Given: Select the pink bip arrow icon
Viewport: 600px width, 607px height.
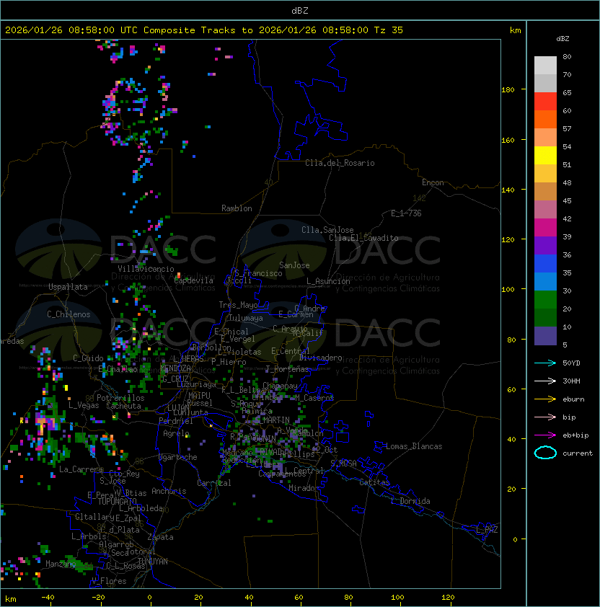Looking at the screenshot, I should pyautogui.click(x=545, y=417).
